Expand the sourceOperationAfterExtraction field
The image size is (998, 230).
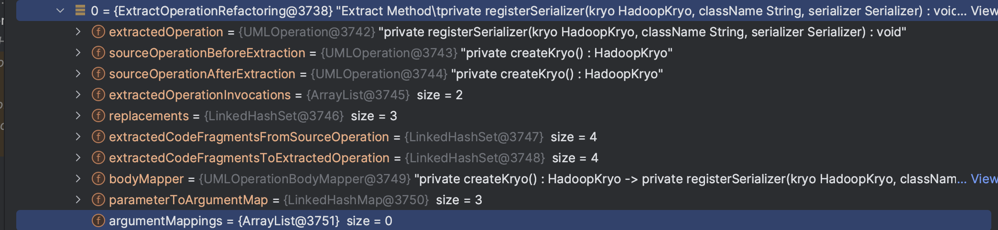(x=78, y=74)
